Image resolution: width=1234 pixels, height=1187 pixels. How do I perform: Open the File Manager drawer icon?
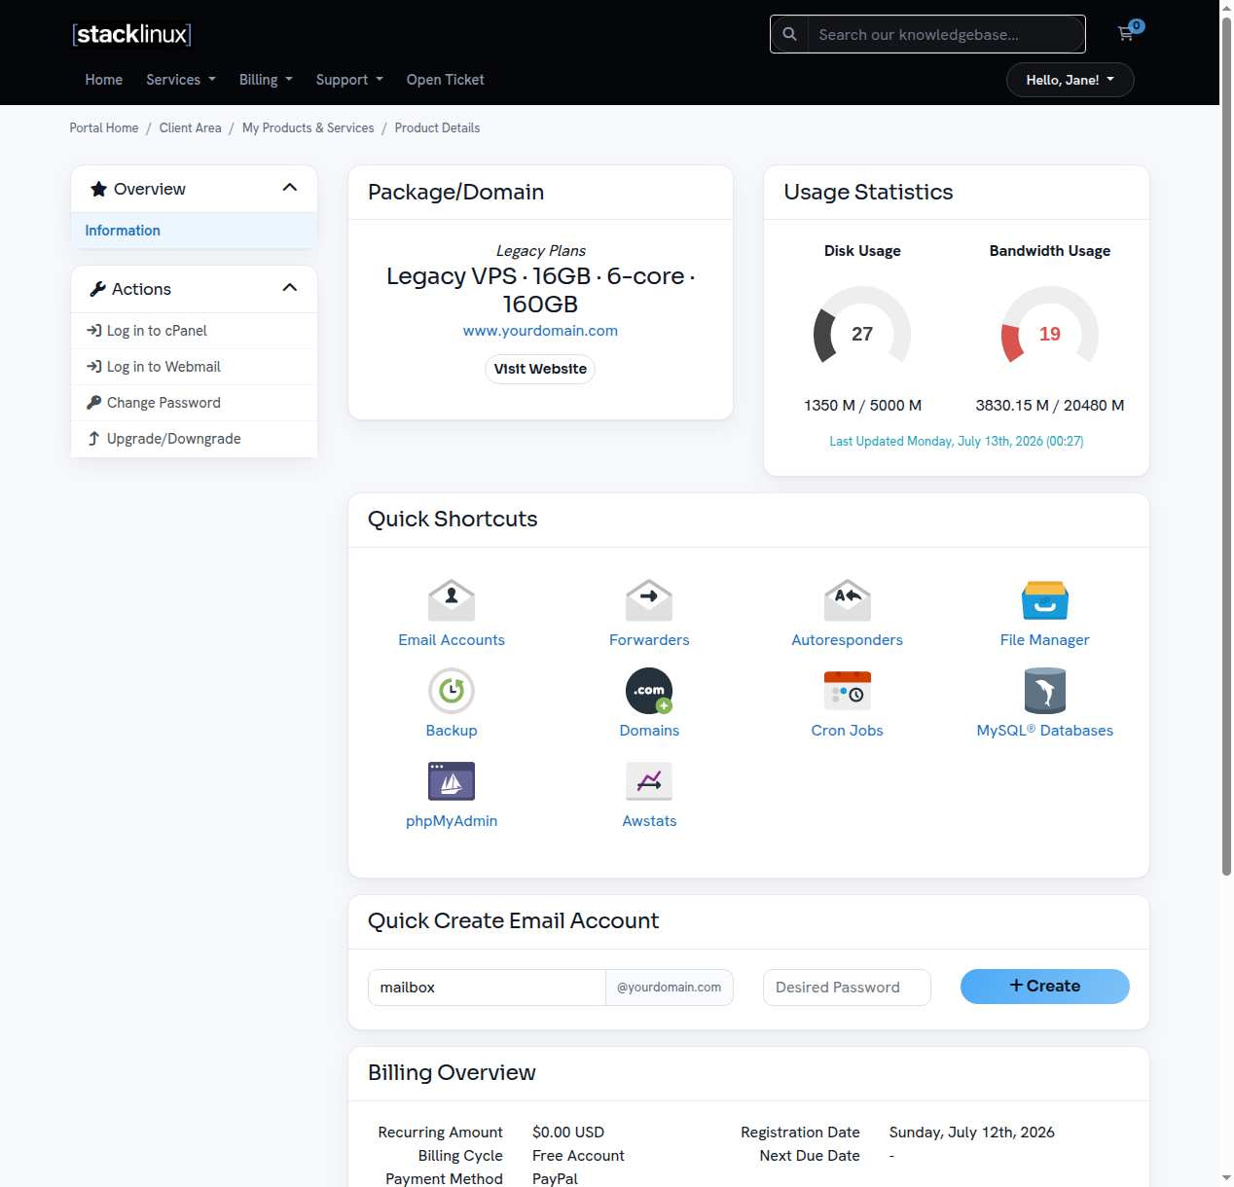(x=1045, y=600)
